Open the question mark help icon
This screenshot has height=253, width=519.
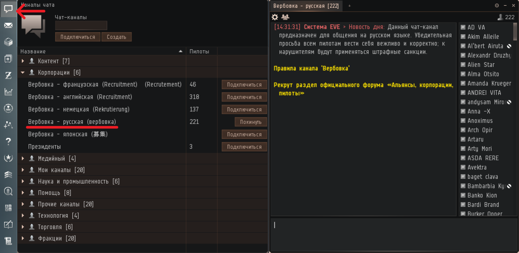[8, 142]
